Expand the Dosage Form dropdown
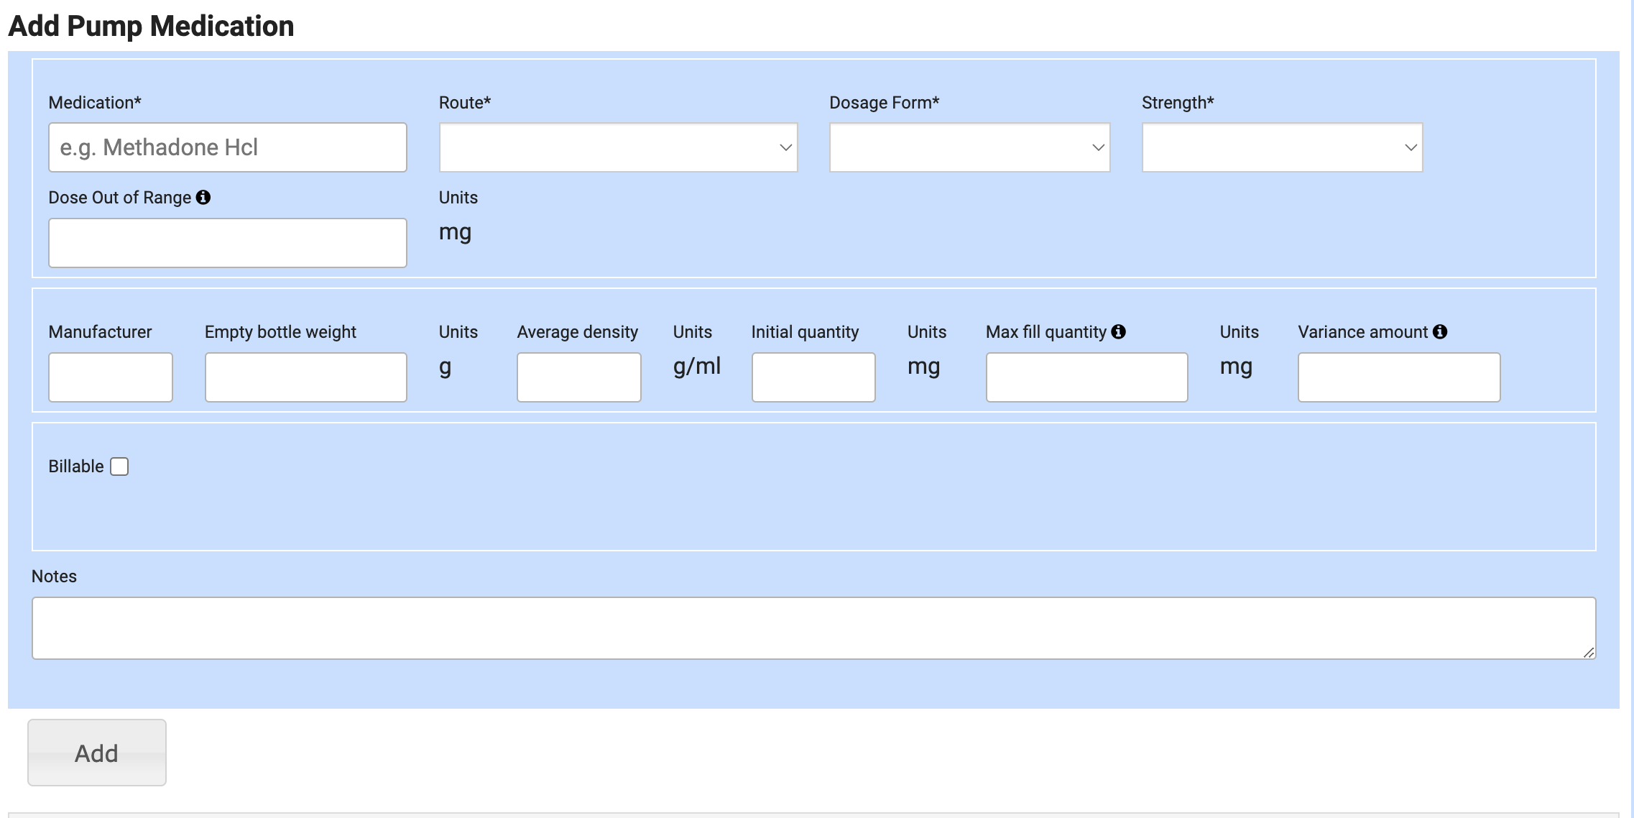 pos(969,147)
